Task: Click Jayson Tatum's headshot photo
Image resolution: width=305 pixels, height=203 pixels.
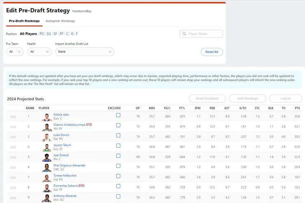Action: (x=47, y=147)
